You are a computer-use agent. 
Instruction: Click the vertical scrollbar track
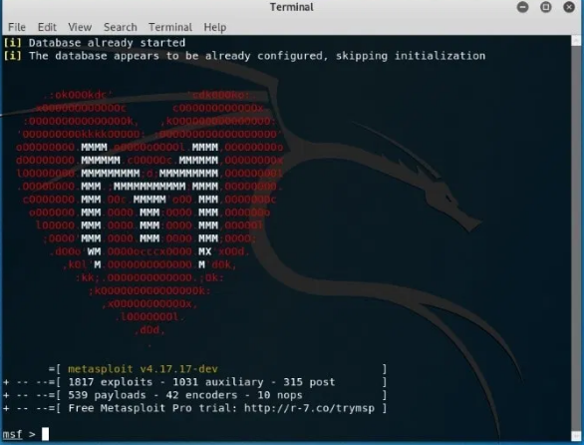point(576,238)
